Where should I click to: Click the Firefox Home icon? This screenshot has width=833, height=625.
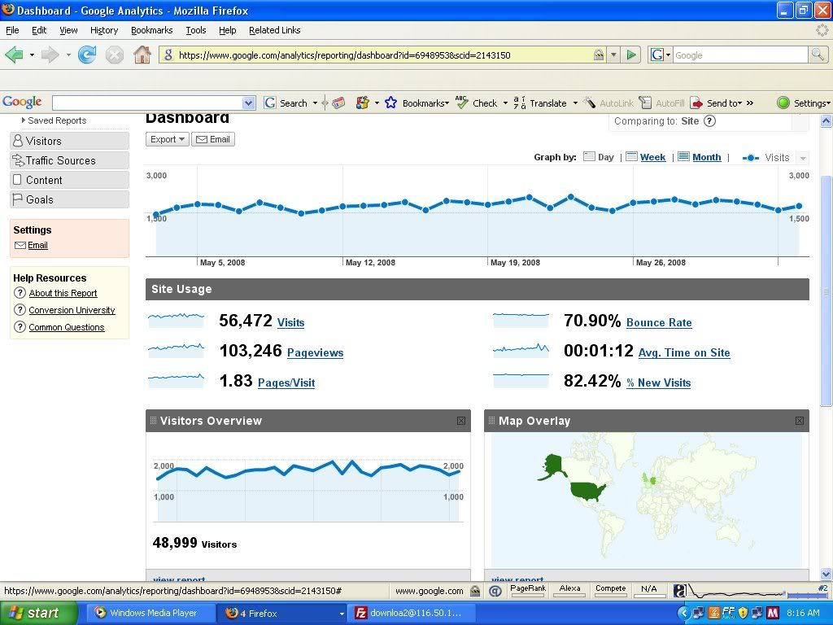click(x=142, y=55)
